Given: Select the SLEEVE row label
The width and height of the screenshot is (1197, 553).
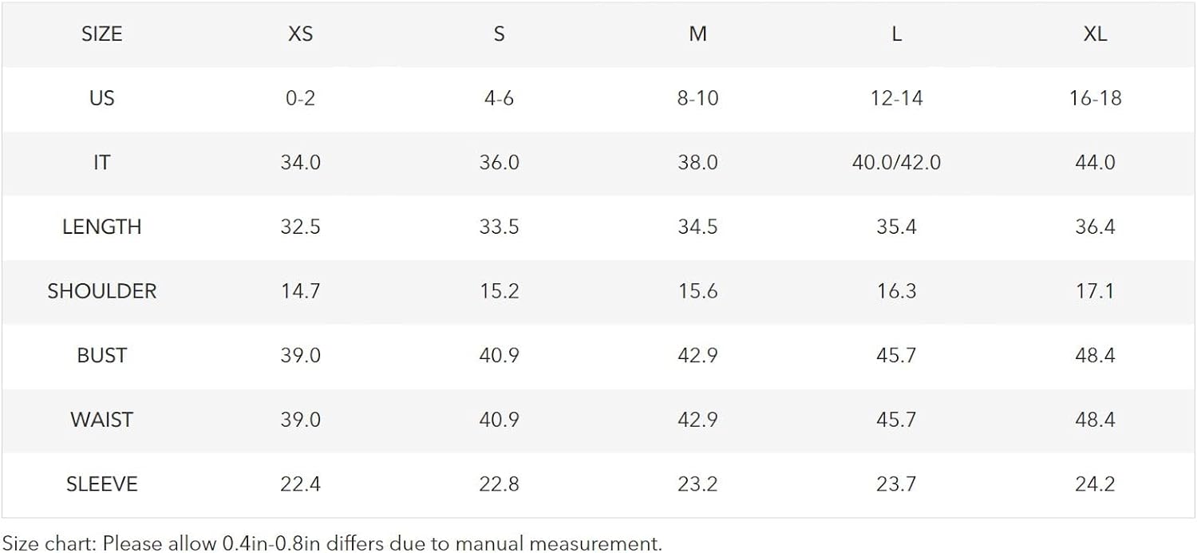Looking at the screenshot, I should (101, 484).
